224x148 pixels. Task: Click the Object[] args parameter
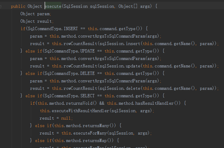134,6
